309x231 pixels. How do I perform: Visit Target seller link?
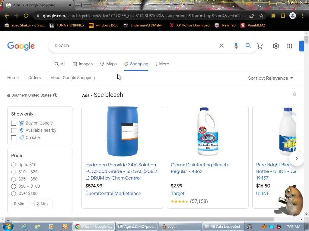(x=177, y=193)
